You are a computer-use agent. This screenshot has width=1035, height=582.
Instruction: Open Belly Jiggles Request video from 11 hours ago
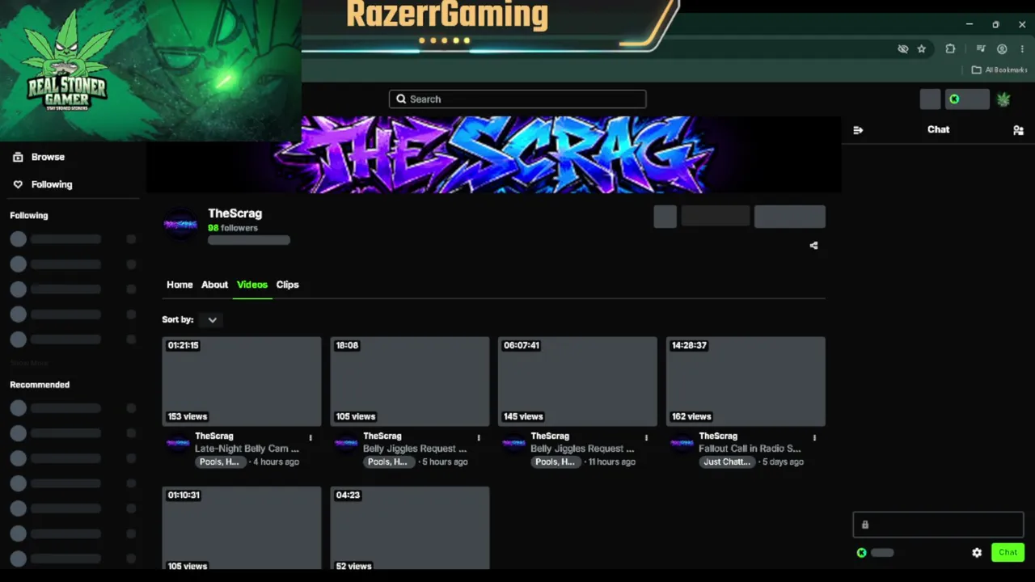tap(582, 449)
